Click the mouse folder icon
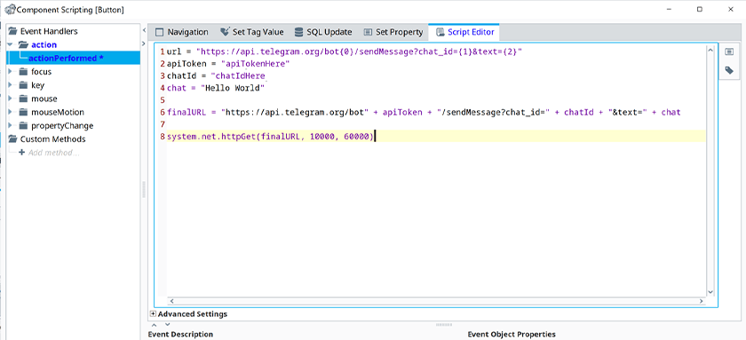 pyautogui.click(x=23, y=99)
